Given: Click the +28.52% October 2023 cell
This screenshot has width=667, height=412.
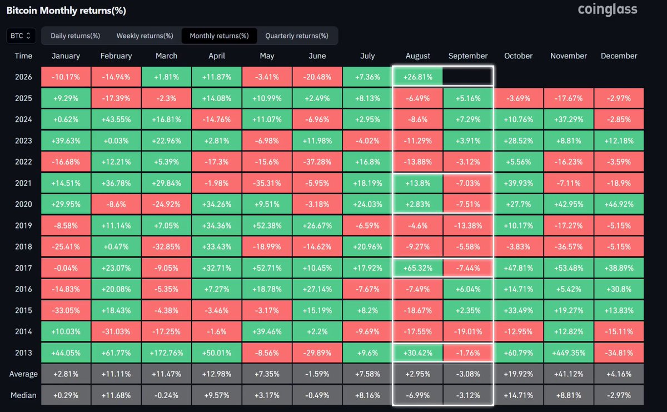Looking at the screenshot, I should click(519, 141).
